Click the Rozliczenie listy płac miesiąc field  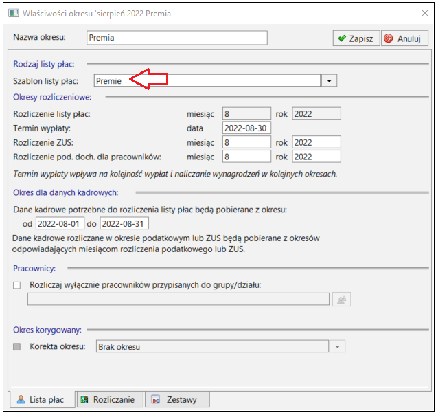coord(246,114)
